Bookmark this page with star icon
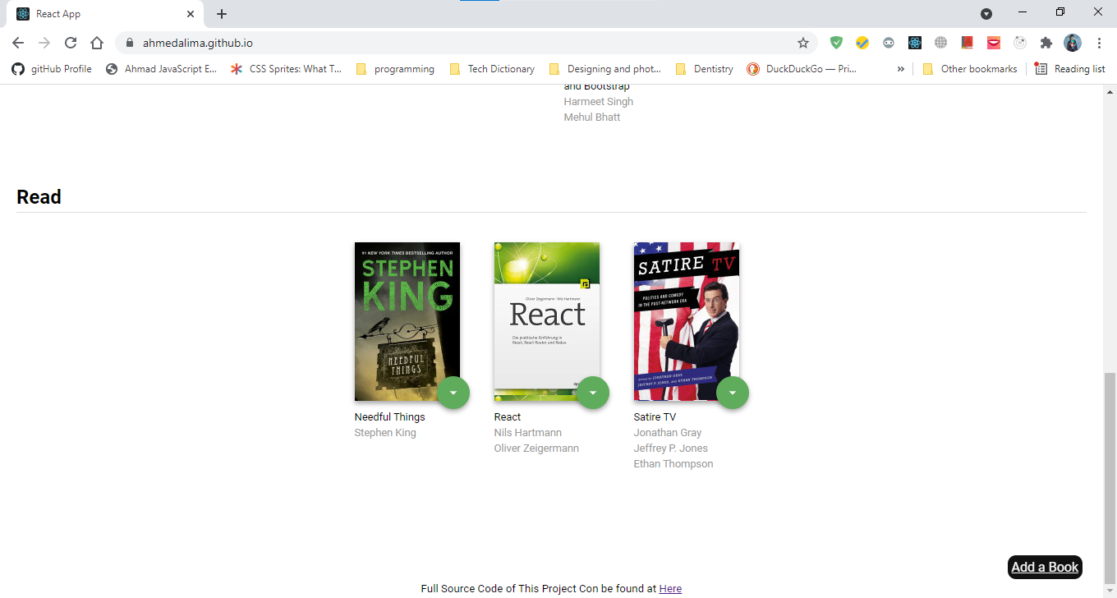This screenshot has height=598, width=1117. click(x=803, y=43)
